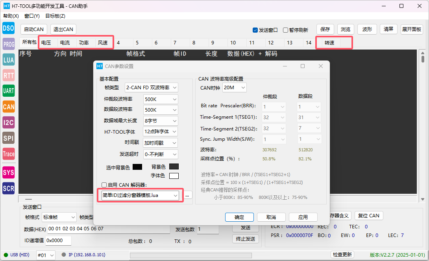Pick the 字体色 white color swatch

[x=174, y=176]
